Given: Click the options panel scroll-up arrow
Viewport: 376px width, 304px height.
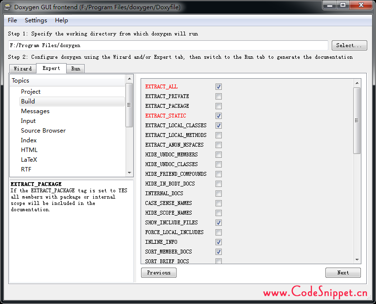Looking at the screenshot, I should tap(357, 83).
